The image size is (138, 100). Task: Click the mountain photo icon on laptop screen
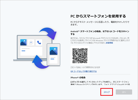23,42
